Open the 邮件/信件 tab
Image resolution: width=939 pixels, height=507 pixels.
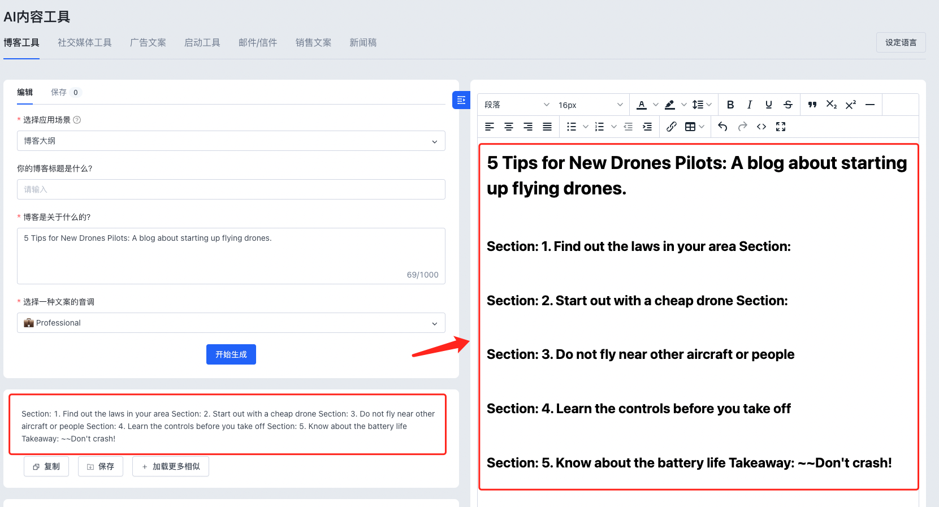pyautogui.click(x=258, y=42)
